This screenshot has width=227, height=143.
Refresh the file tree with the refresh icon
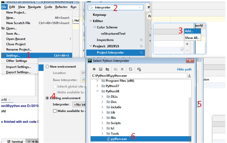pyautogui.click(x=131, y=69)
